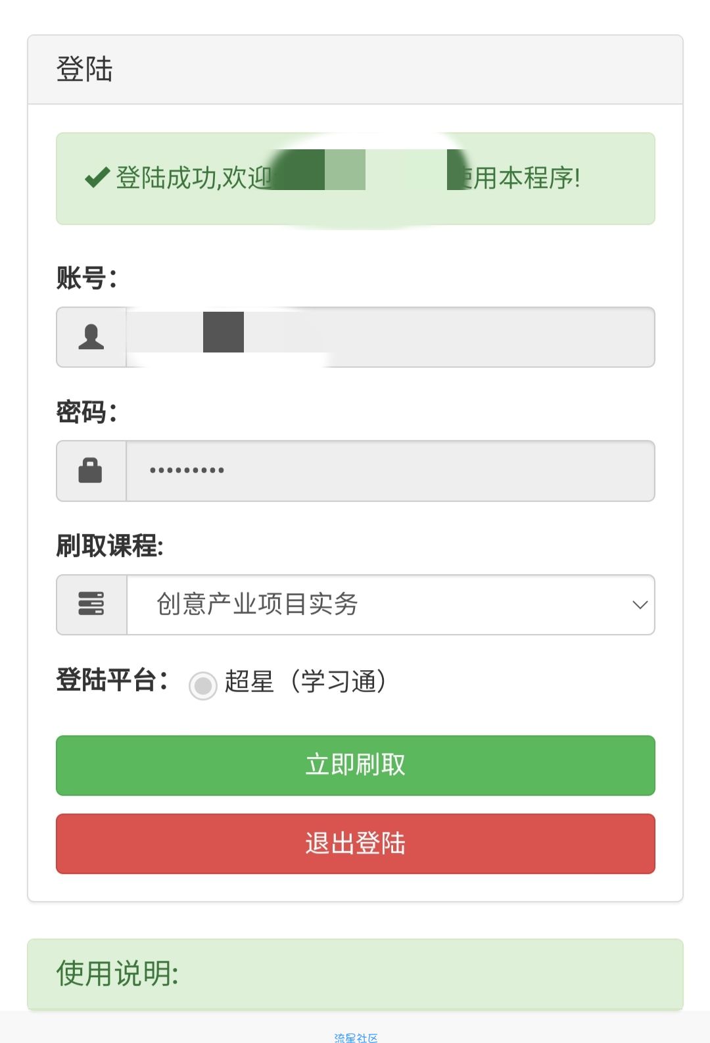Image resolution: width=710 pixels, height=1043 pixels.
Task: Click the 密码: field label
Action: [x=87, y=412]
